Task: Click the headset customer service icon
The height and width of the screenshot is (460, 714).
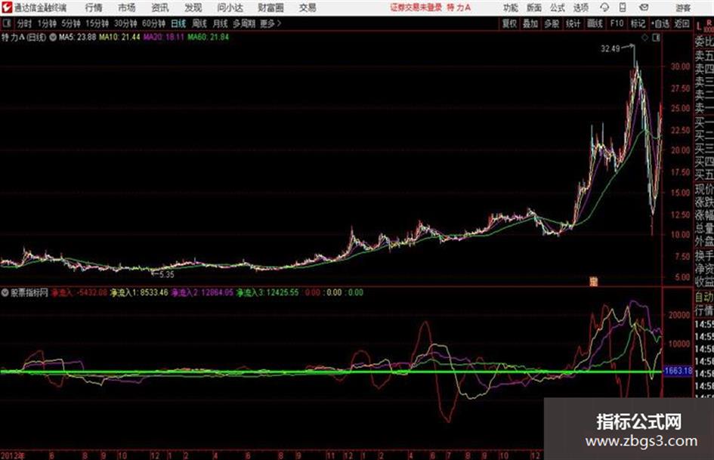Action: click(x=604, y=8)
